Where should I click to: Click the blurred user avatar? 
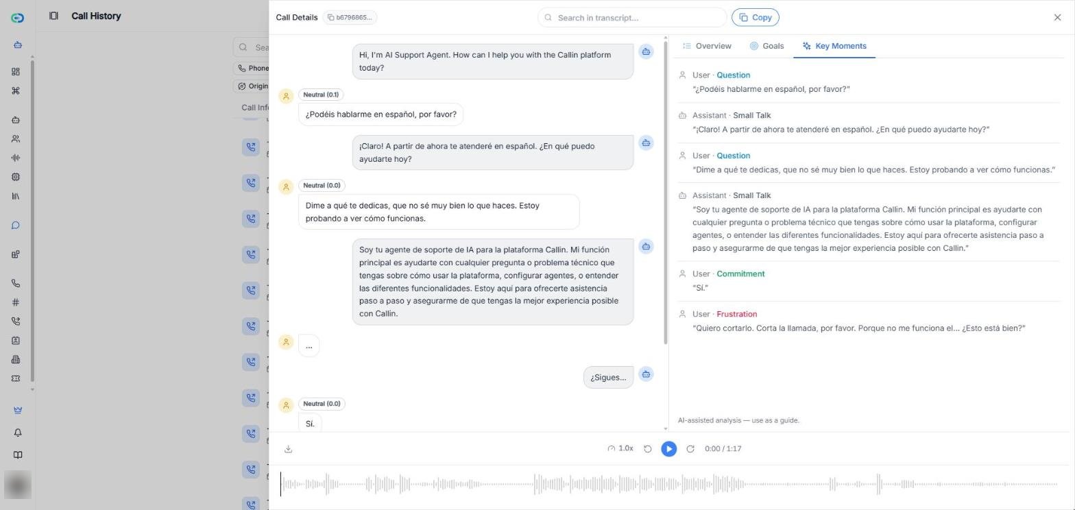18,485
